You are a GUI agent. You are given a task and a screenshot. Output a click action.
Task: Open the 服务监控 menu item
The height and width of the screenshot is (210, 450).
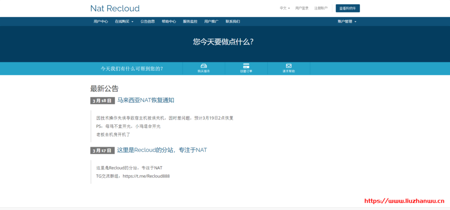pyautogui.click(x=190, y=21)
